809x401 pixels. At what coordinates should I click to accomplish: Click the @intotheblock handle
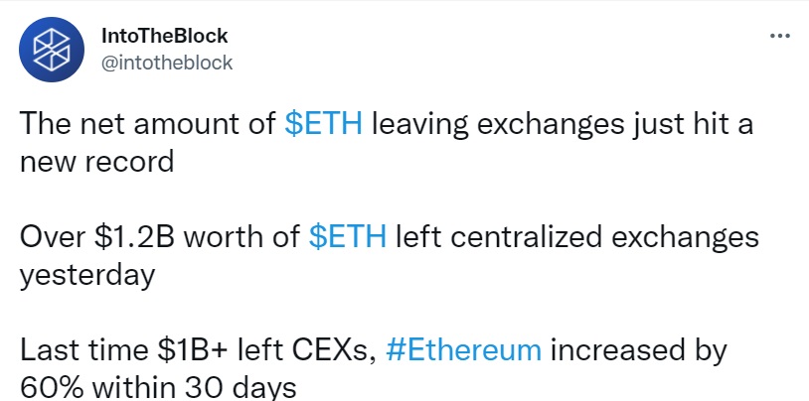(x=167, y=63)
